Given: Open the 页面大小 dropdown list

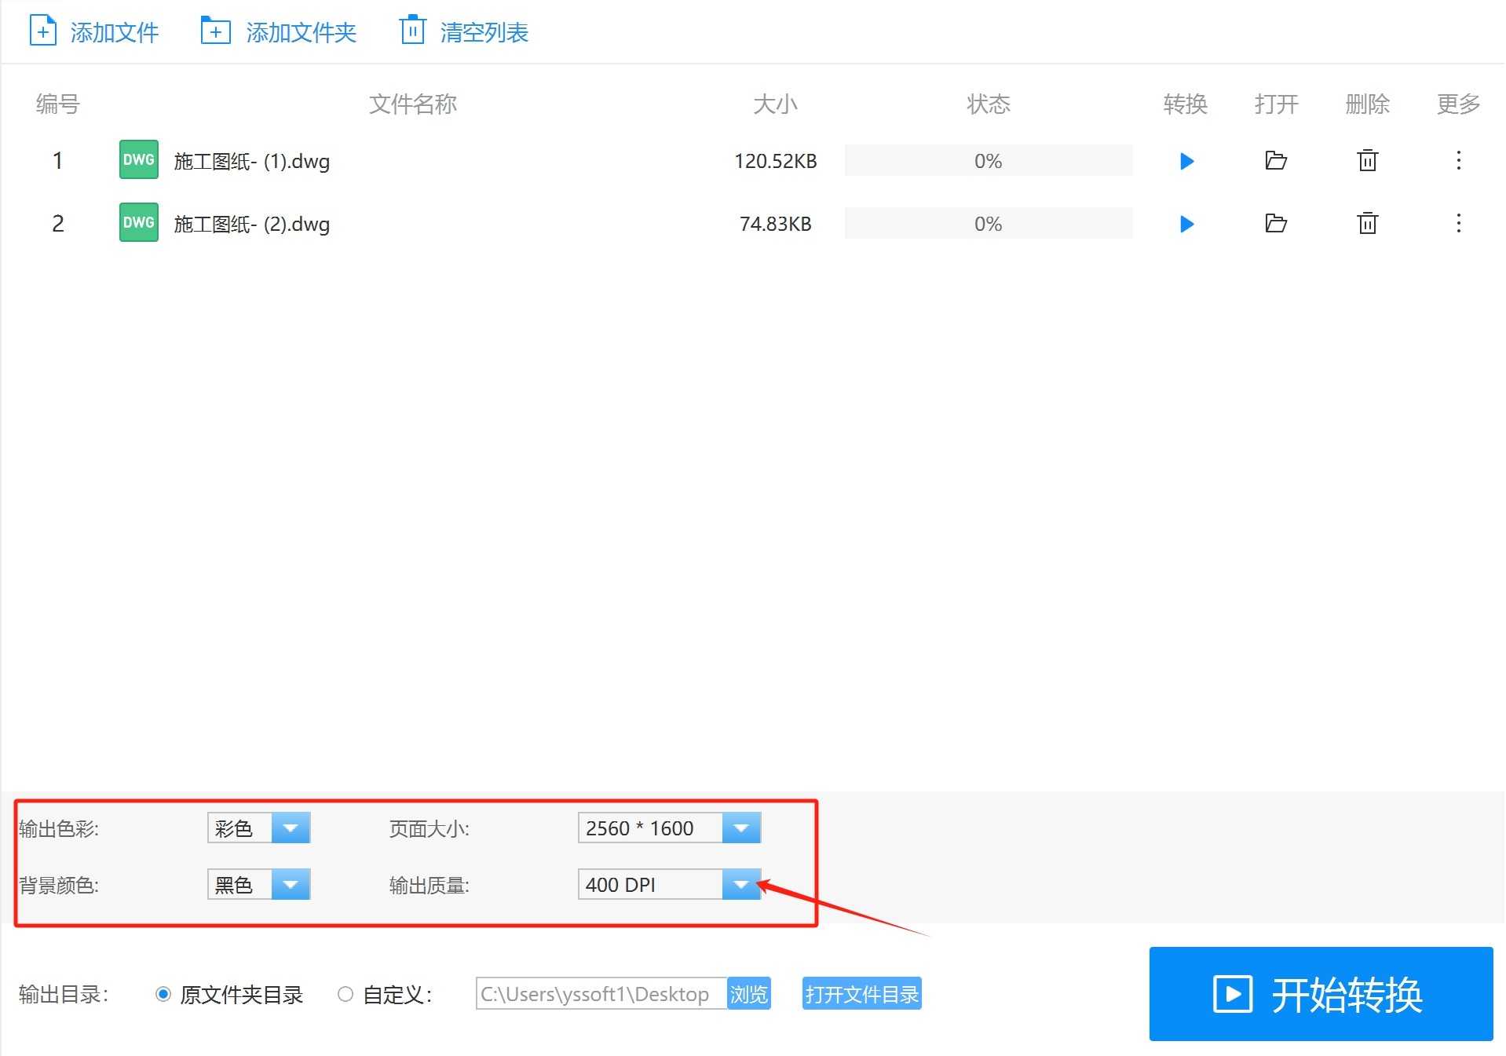Looking at the screenshot, I should coord(740,828).
